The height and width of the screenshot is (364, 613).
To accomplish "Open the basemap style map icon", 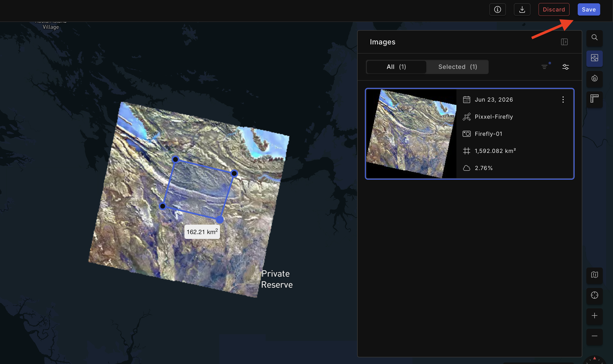I will click(x=594, y=275).
